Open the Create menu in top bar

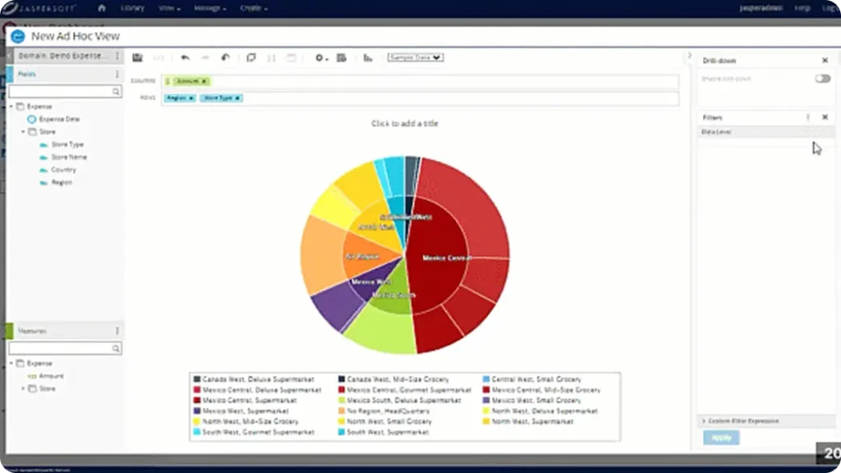pyautogui.click(x=253, y=7)
